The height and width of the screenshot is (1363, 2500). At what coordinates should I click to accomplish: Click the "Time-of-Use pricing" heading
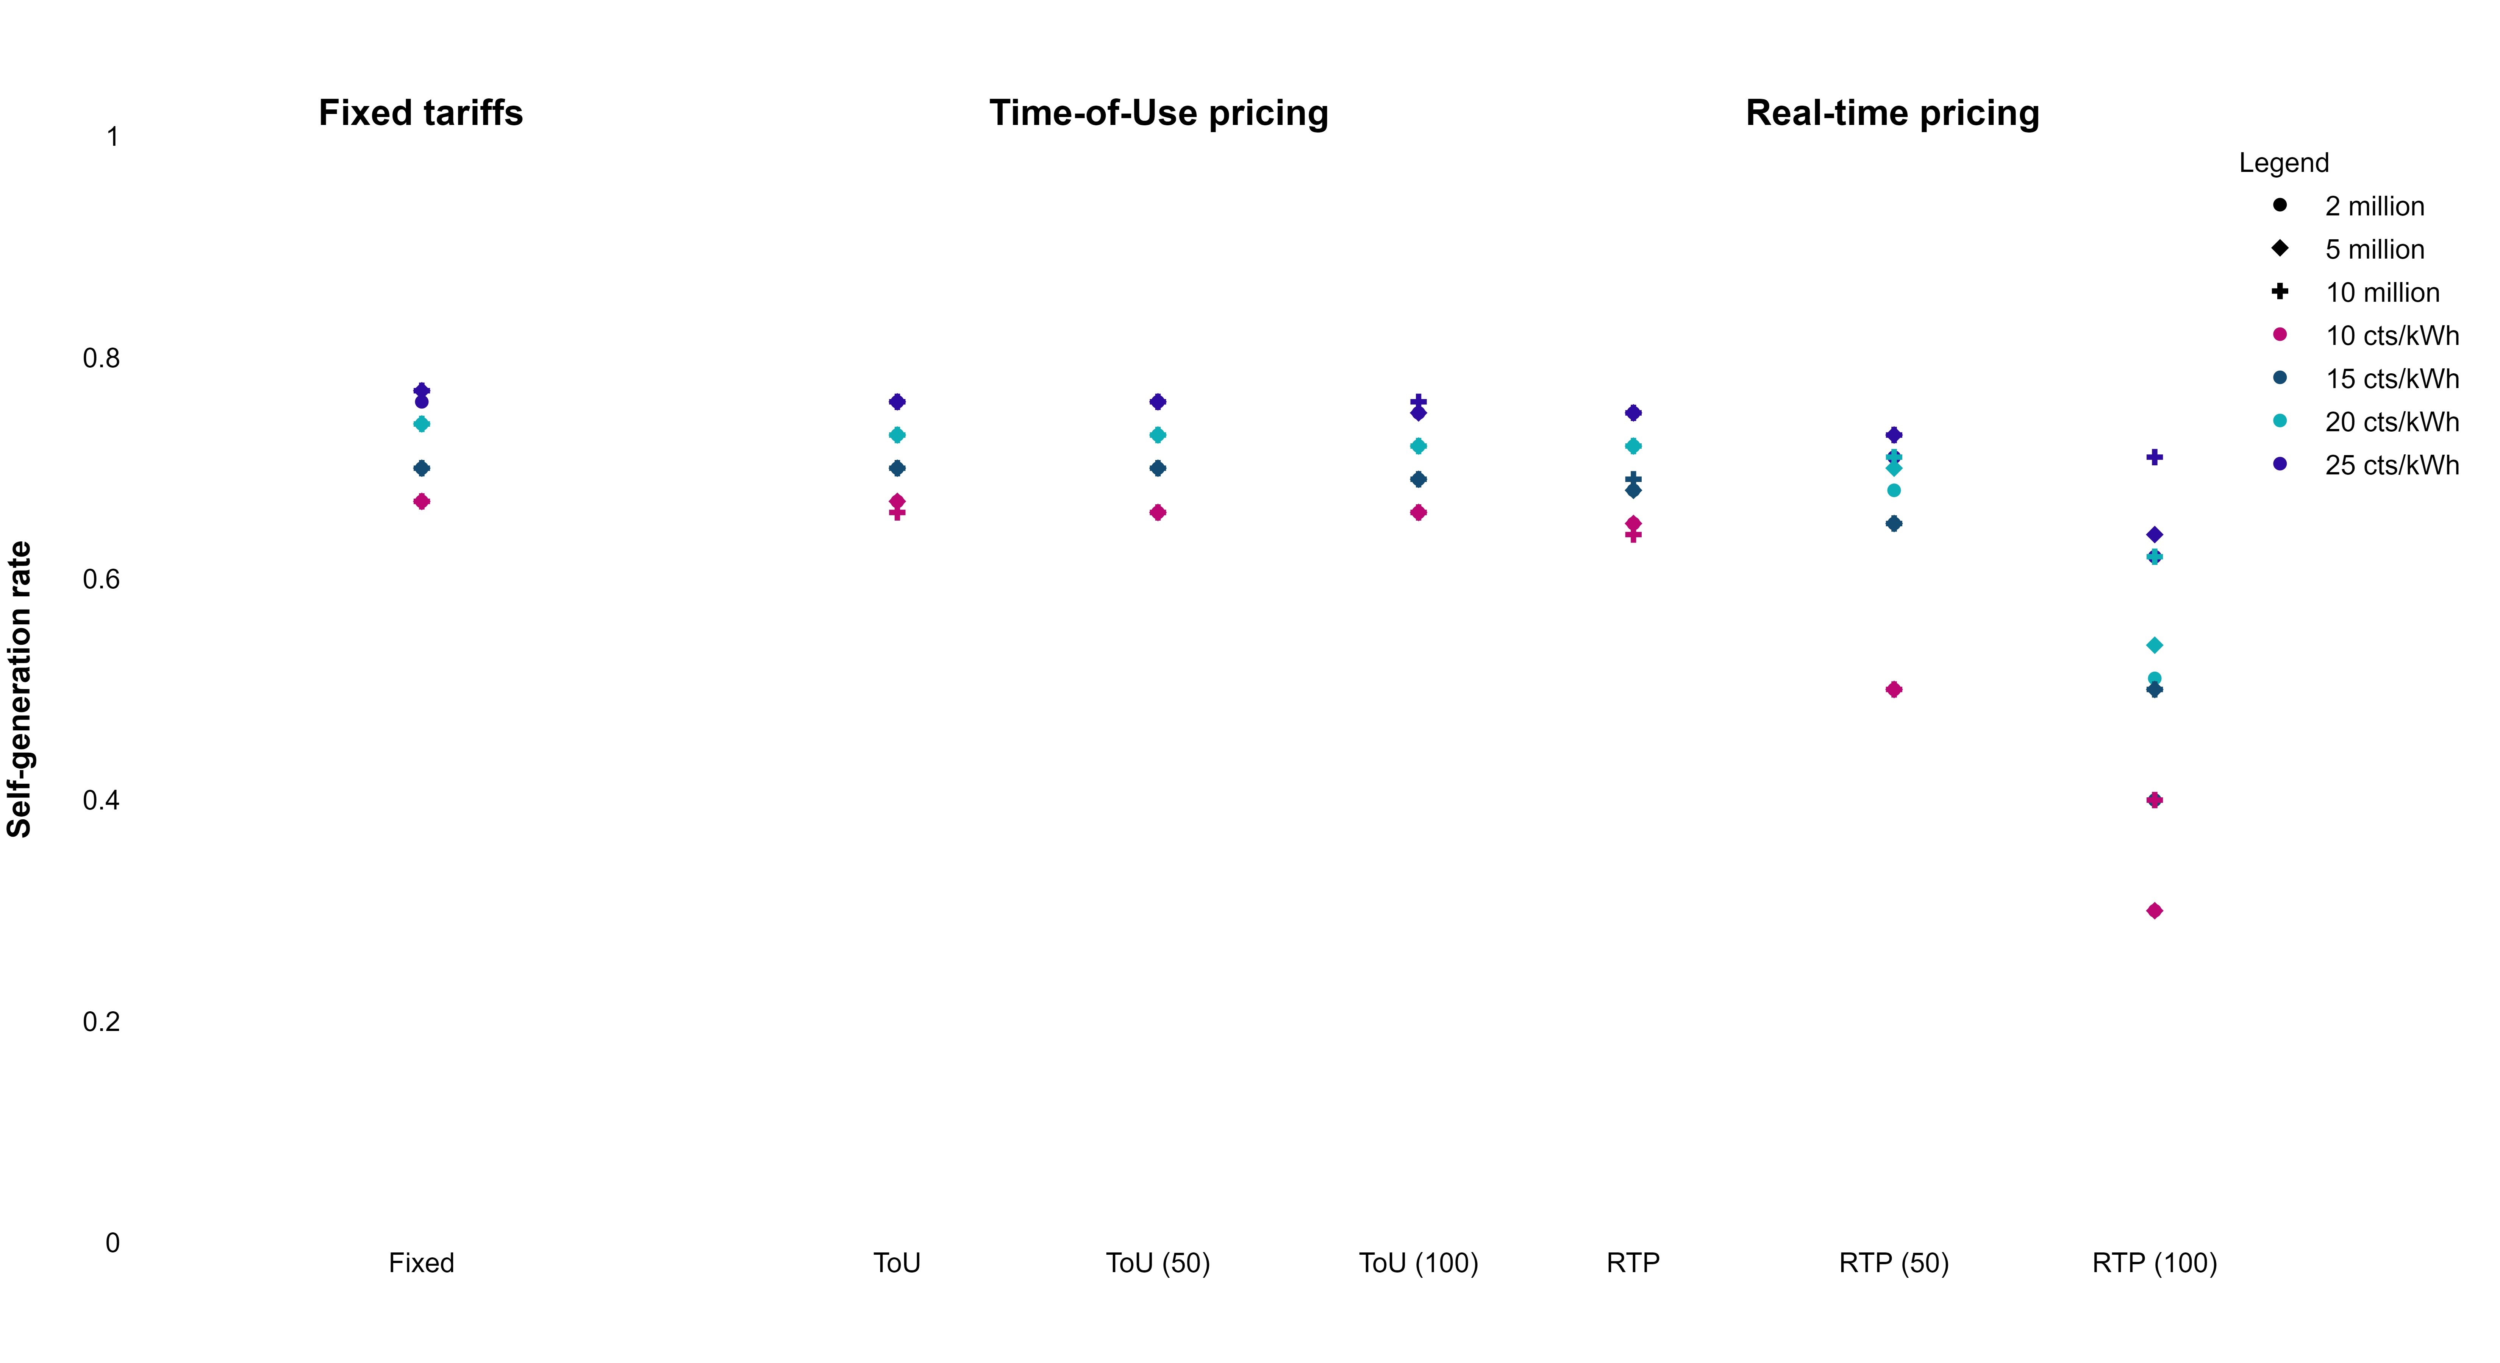[x=1158, y=114]
